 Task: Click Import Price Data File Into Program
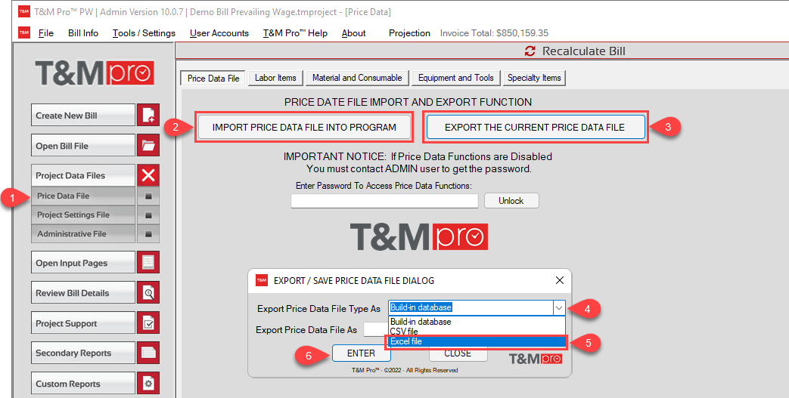[x=304, y=127]
